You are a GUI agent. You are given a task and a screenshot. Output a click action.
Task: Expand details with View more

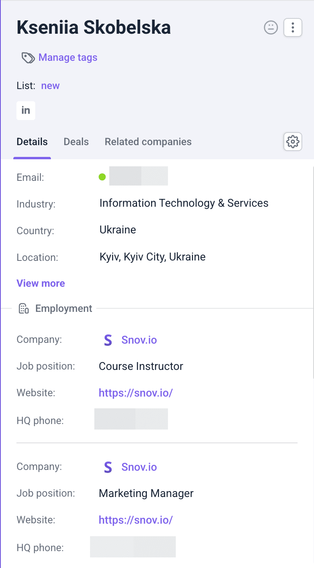41,283
